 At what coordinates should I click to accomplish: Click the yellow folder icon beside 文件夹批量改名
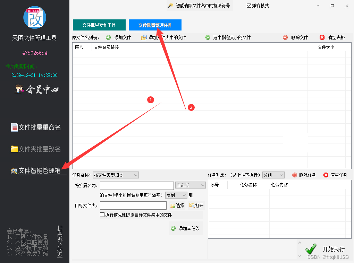tap(14, 149)
